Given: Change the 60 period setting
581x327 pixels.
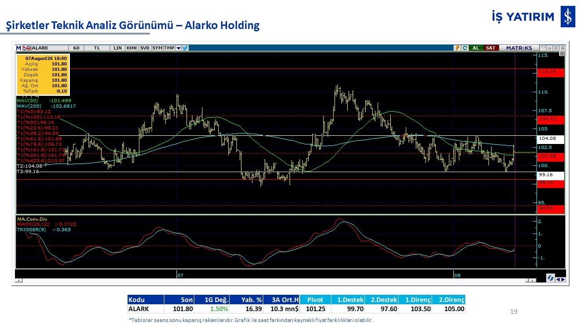Looking at the screenshot, I should (76, 48).
